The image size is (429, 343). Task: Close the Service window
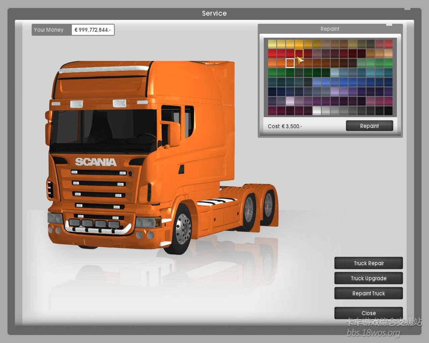368,313
